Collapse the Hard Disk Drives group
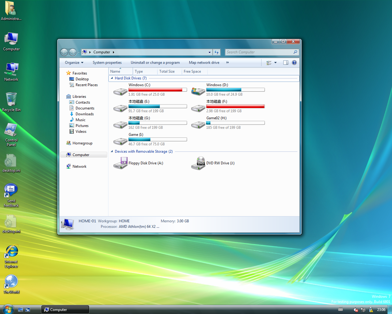The height and width of the screenshot is (314, 392). tap(112, 78)
